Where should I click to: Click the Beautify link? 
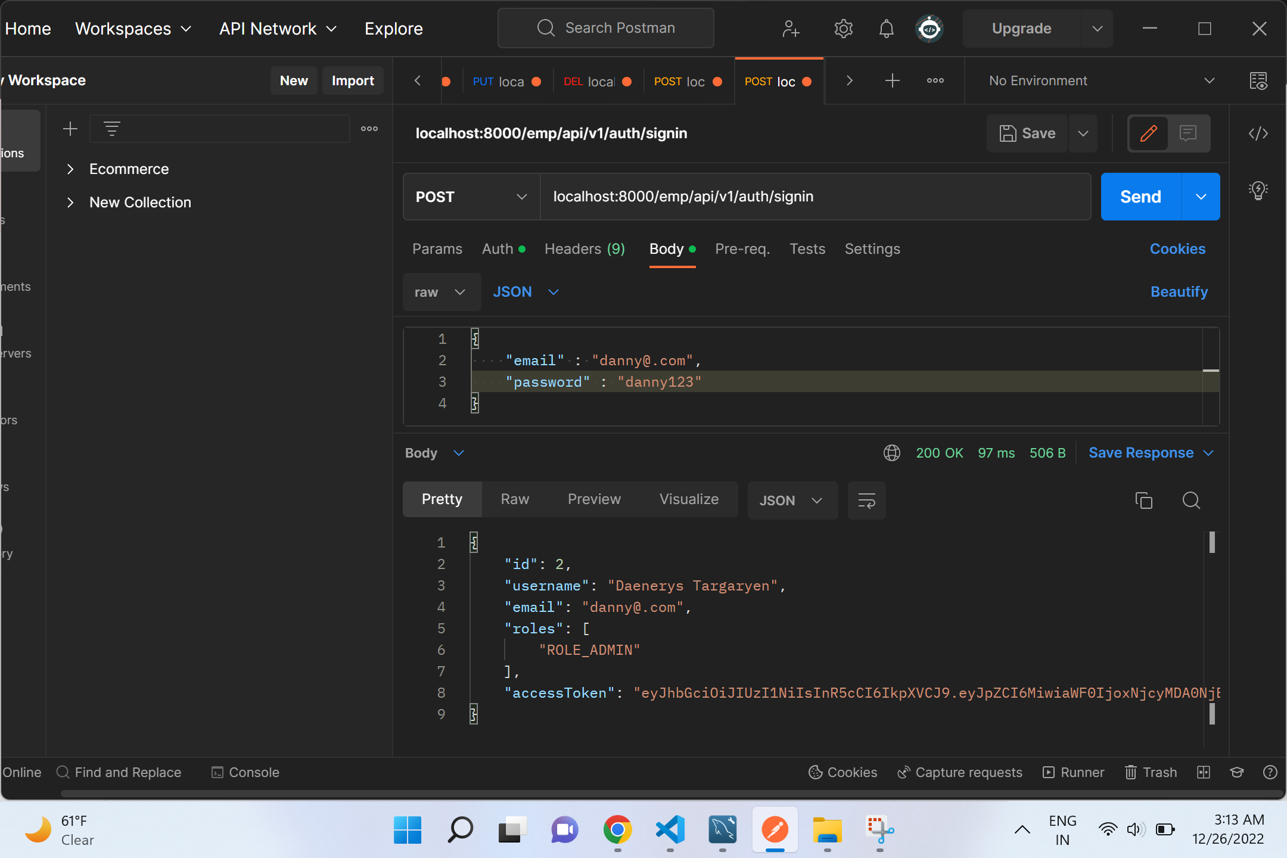1179,291
